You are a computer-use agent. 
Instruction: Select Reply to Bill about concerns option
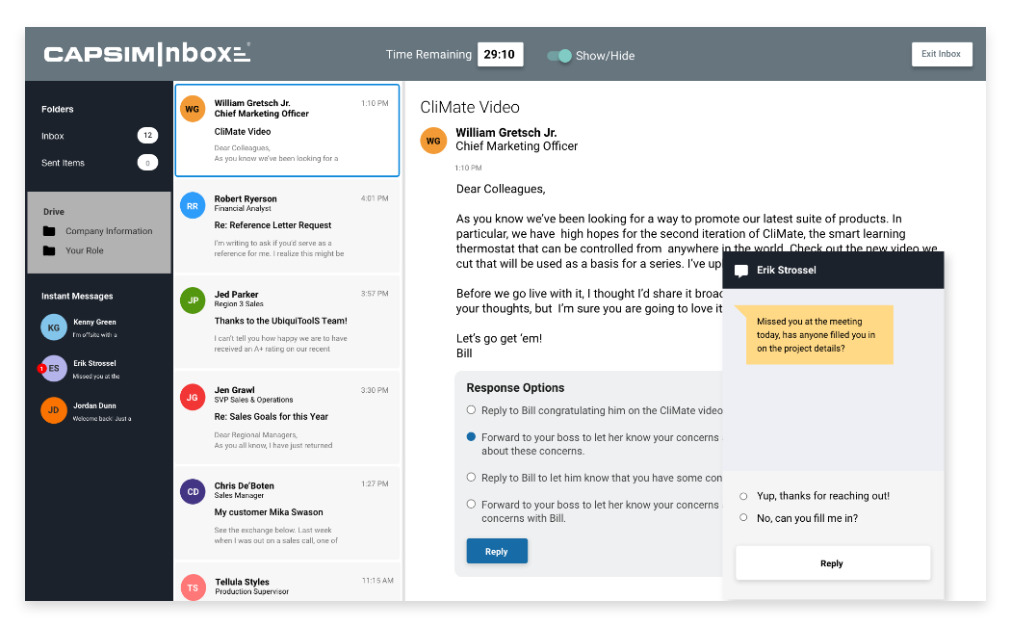coord(472,477)
